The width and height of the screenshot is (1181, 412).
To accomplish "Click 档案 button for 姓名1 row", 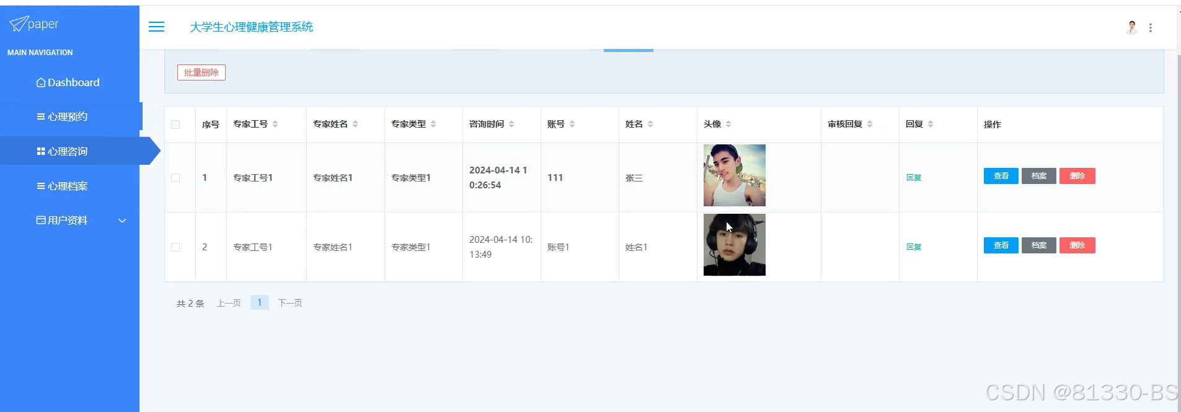I will click(1038, 245).
